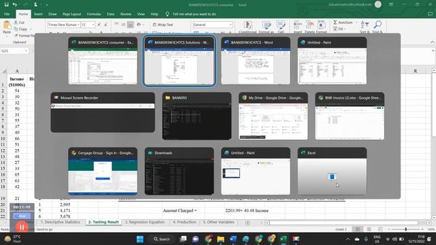Viewport: 436px width, 245px height.
Task: Switch to Normal view in status bar
Action: [357, 229]
